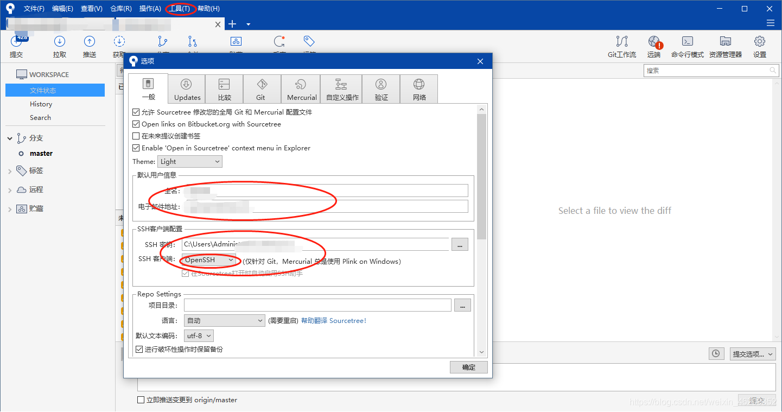Toggle keep backups on destructive operations checkbox
The image size is (782, 412).
click(x=139, y=350)
